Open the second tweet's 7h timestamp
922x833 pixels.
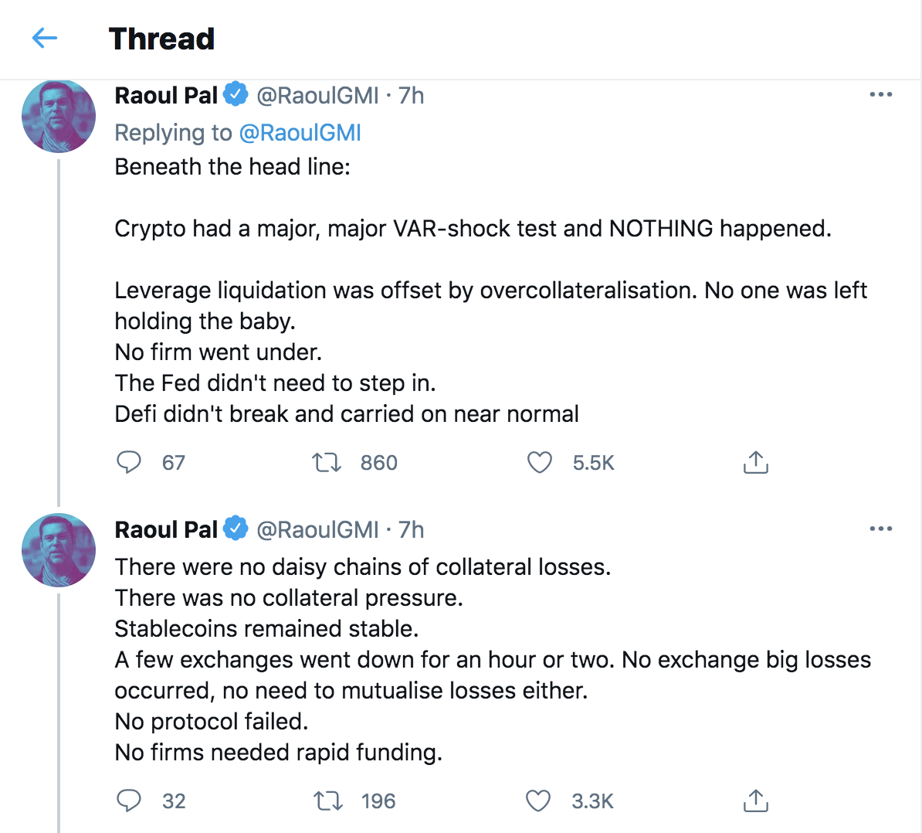(411, 529)
